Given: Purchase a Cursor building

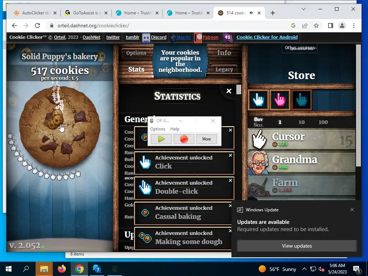Looking at the screenshot, I should point(302,139).
